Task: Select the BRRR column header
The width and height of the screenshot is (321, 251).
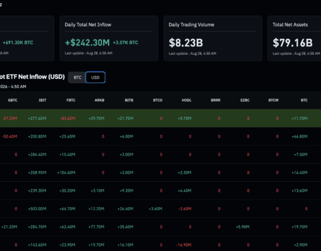Action: coord(216,100)
